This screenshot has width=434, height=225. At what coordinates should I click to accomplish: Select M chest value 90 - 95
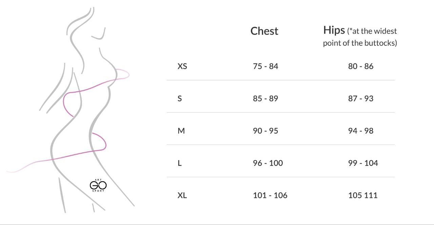coord(265,131)
